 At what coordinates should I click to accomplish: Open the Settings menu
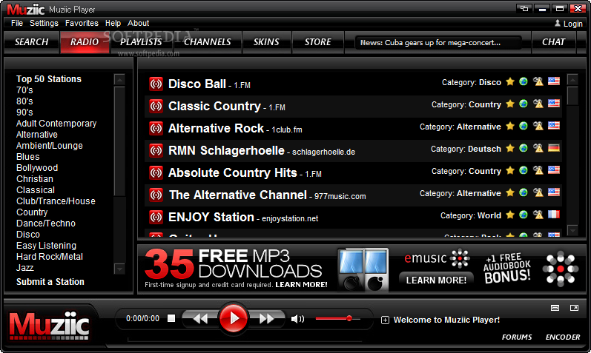click(x=44, y=24)
